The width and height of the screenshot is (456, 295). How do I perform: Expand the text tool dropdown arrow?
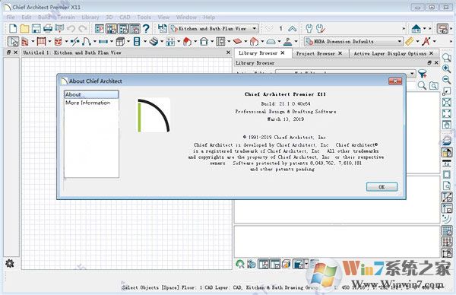pos(435,41)
